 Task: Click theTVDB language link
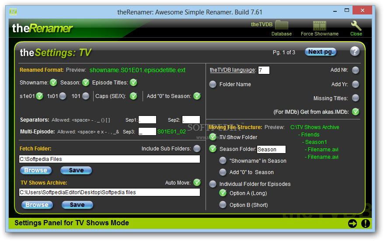(233, 70)
